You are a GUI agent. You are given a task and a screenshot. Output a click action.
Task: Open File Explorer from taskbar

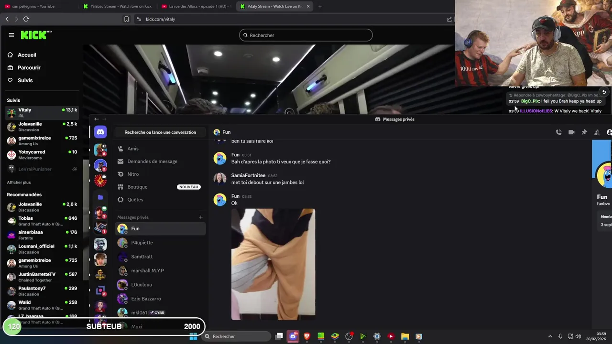404,336
